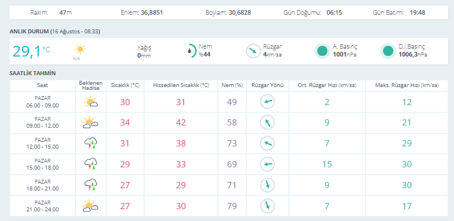Screen dimensions: 454x221
Task: Click the wind direction icon for 21.00 - 24.00
Action: tap(267, 206)
